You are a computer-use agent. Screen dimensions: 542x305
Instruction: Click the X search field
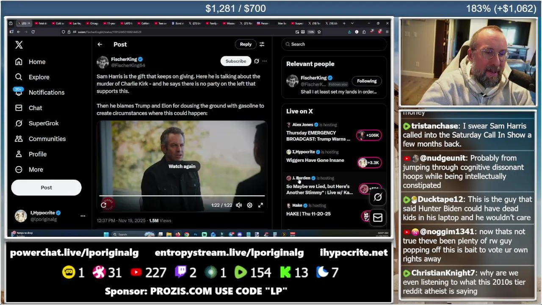[334, 44]
